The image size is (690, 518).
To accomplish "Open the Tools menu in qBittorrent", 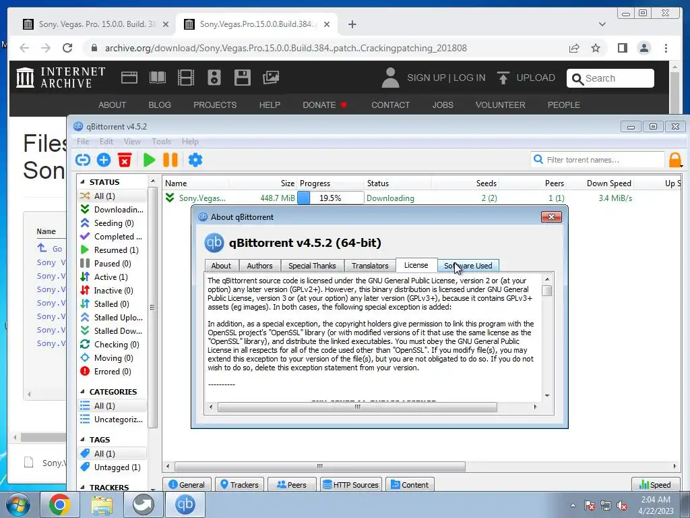I will 161,142.
